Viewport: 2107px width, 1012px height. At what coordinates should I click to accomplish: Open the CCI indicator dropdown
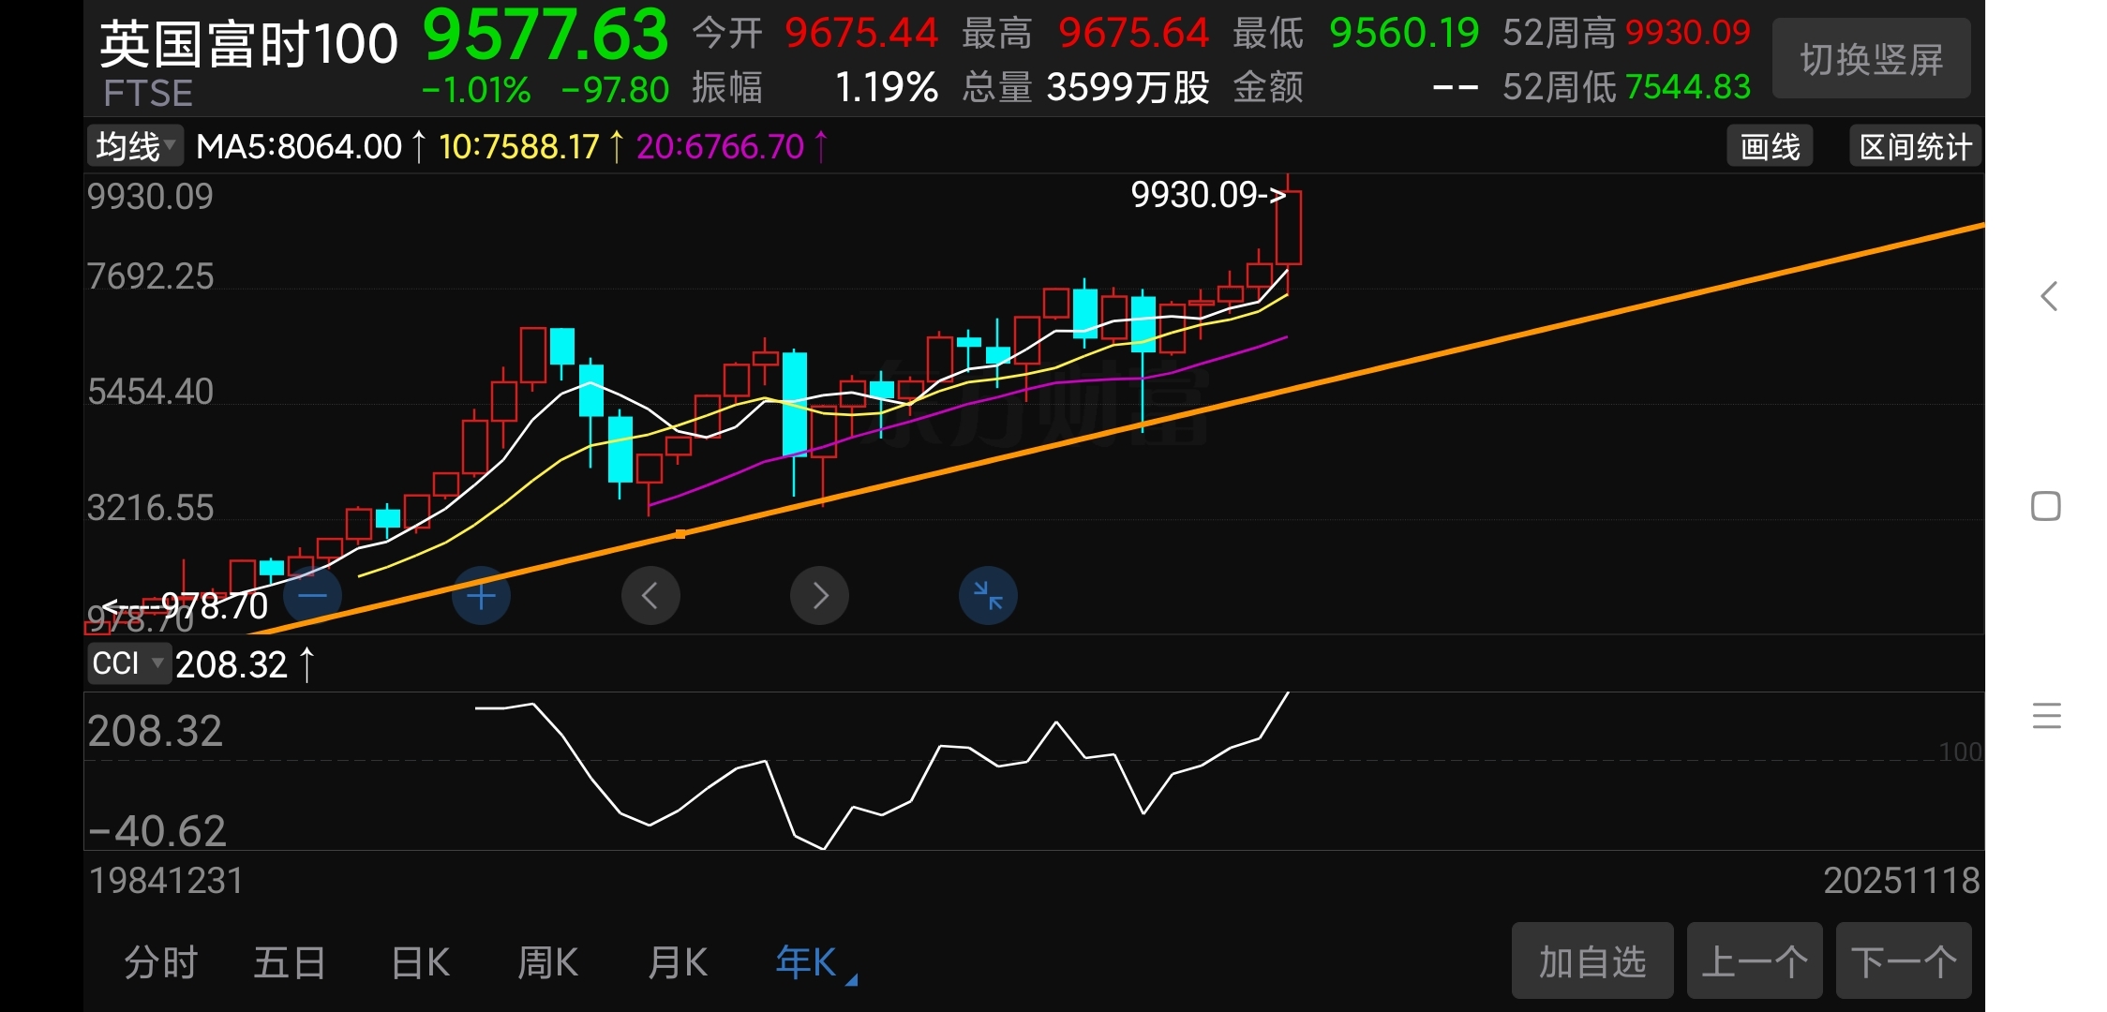[128, 663]
